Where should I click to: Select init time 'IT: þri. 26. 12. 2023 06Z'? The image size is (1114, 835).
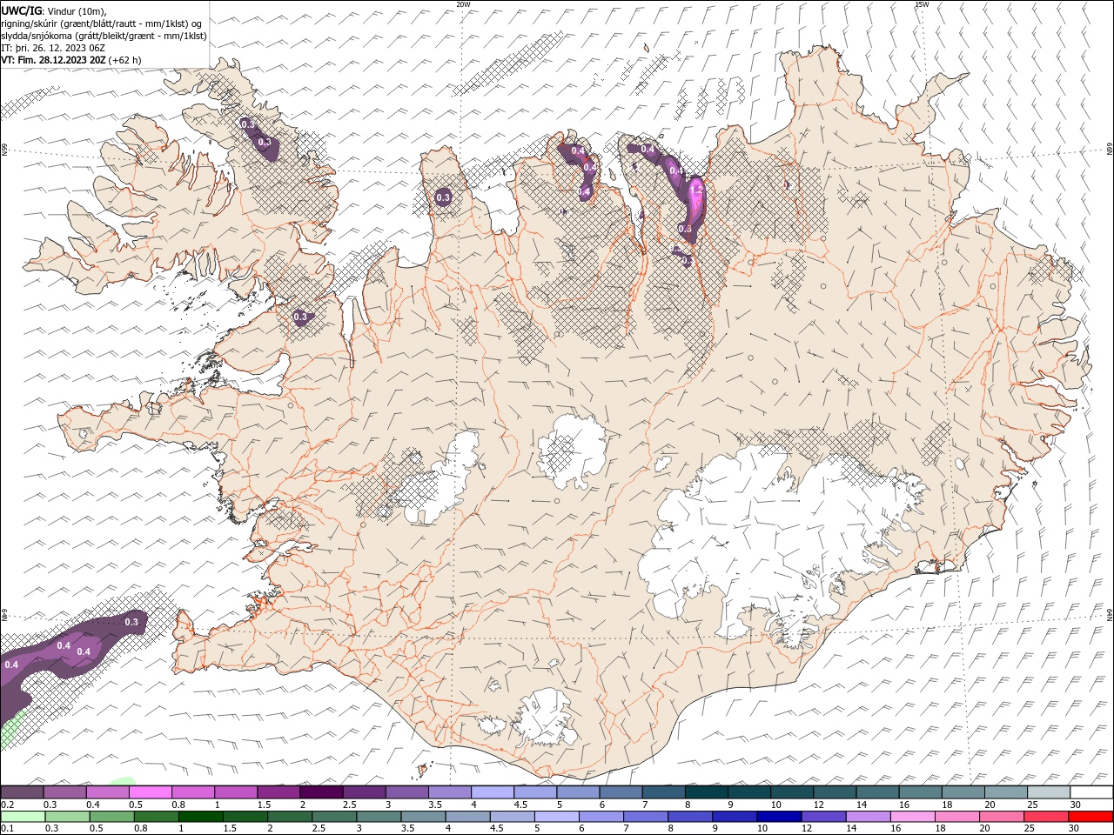pyautogui.click(x=53, y=48)
